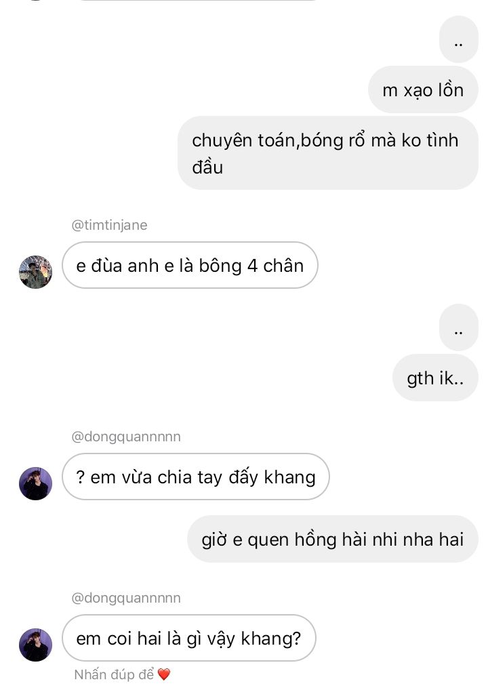The image size is (488, 686).
Task: Click the @timtinjane username label
Action: tap(109, 225)
